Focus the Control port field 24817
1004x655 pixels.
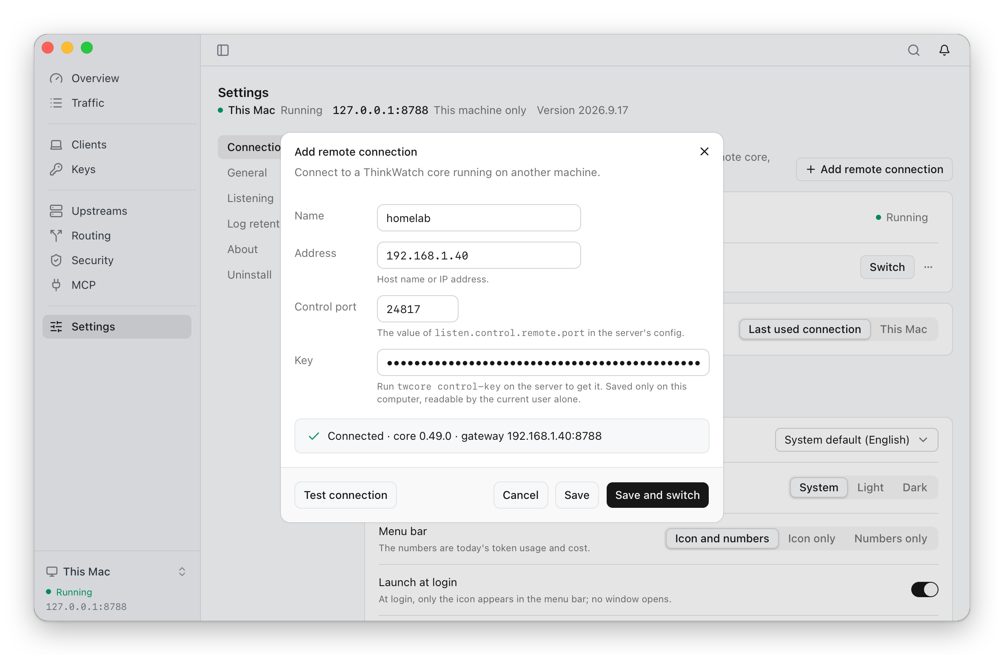tap(417, 309)
